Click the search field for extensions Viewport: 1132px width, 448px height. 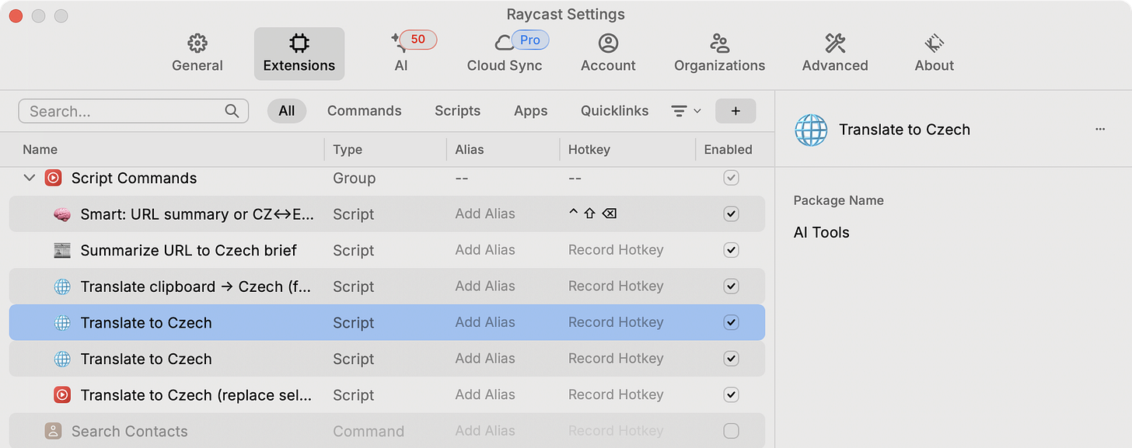(x=133, y=111)
